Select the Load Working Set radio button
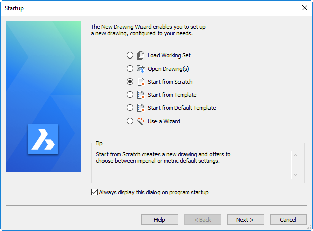 click(130, 55)
